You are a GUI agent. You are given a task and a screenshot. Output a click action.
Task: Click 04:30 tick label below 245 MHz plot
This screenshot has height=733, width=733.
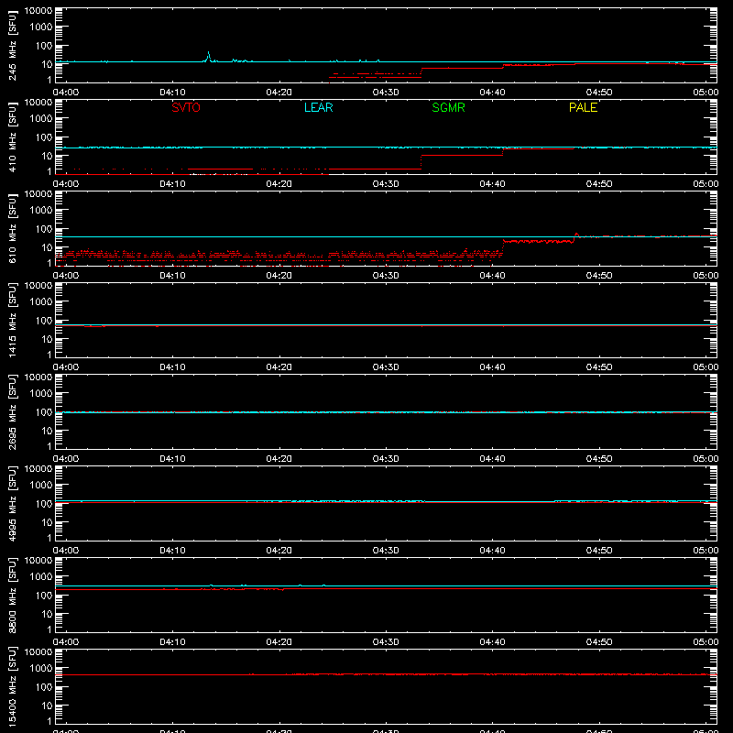tap(386, 93)
